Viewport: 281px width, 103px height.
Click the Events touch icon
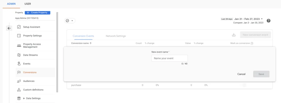point(19,64)
